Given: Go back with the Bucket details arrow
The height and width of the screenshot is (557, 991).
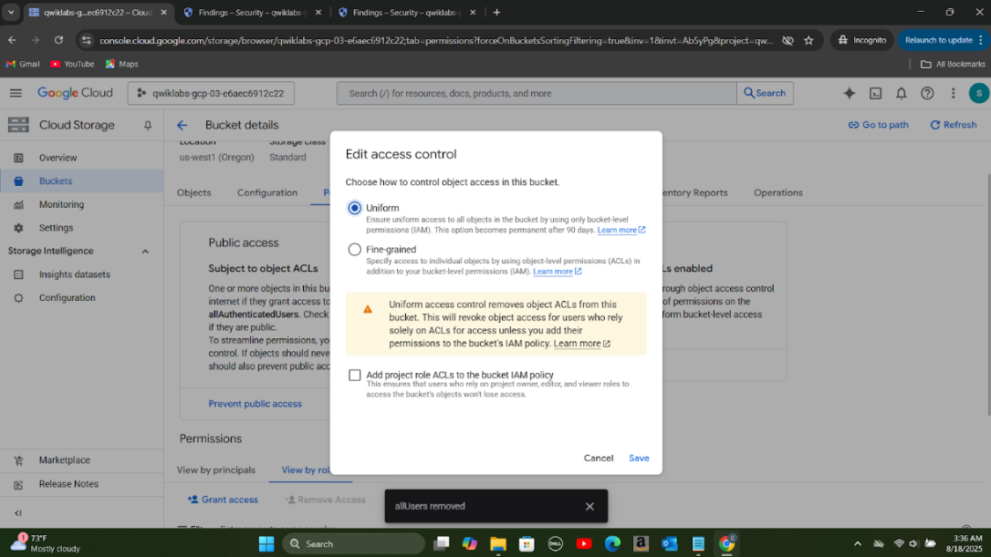Looking at the screenshot, I should click(182, 126).
